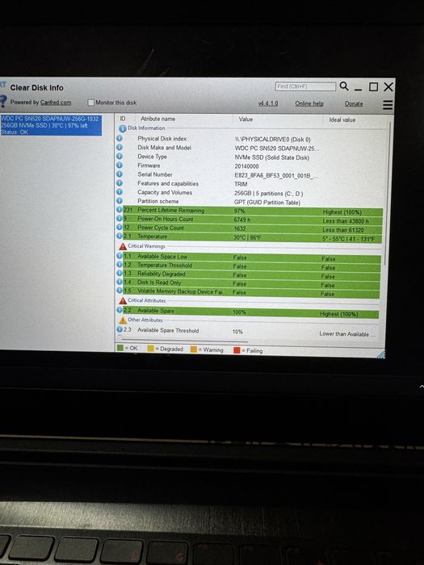Click the Ideal value column header
The image size is (424, 565).
[x=342, y=119]
